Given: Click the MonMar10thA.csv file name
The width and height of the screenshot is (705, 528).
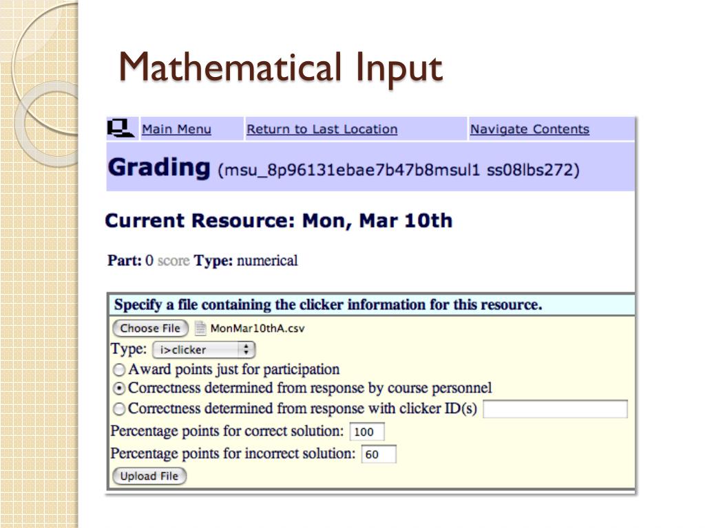Looking at the screenshot, I should pos(257,329).
